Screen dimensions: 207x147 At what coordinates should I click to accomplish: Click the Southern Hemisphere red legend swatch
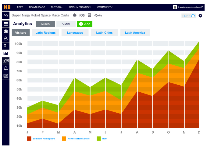(29, 138)
